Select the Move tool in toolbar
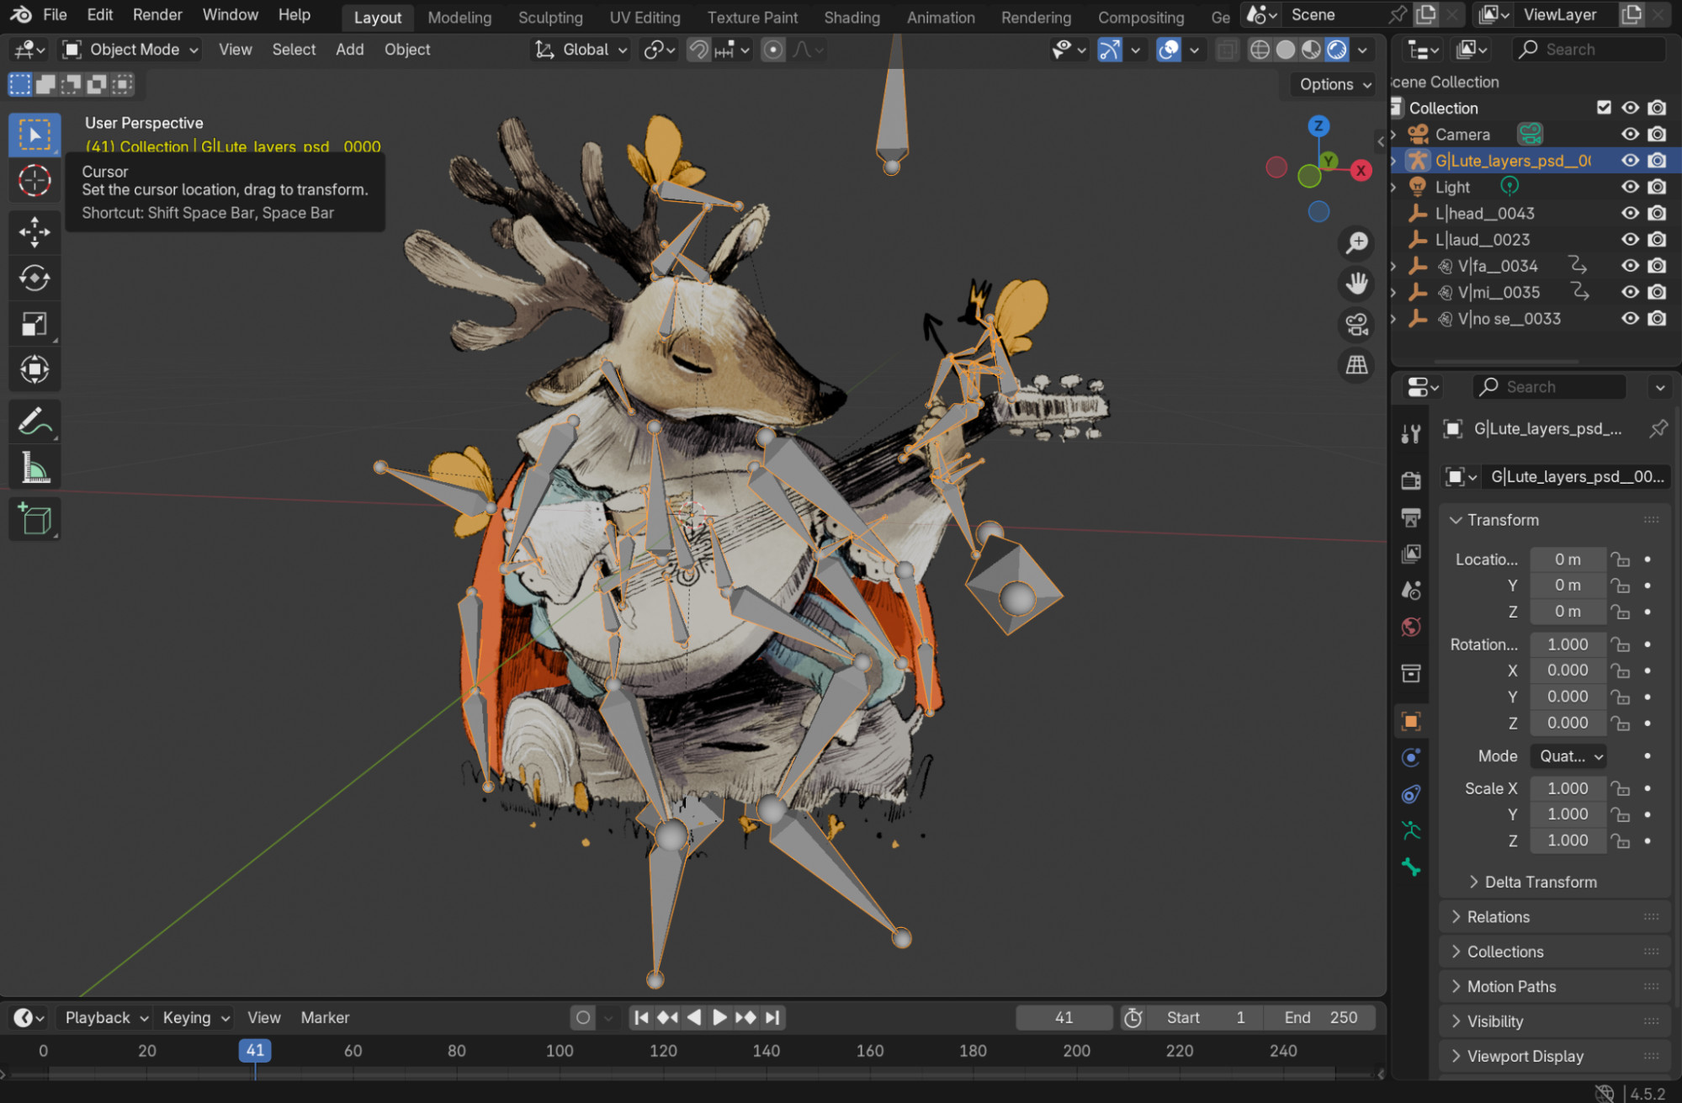Image resolution: width=1682 pixels, height=1103 pixels. pos(34,232)
